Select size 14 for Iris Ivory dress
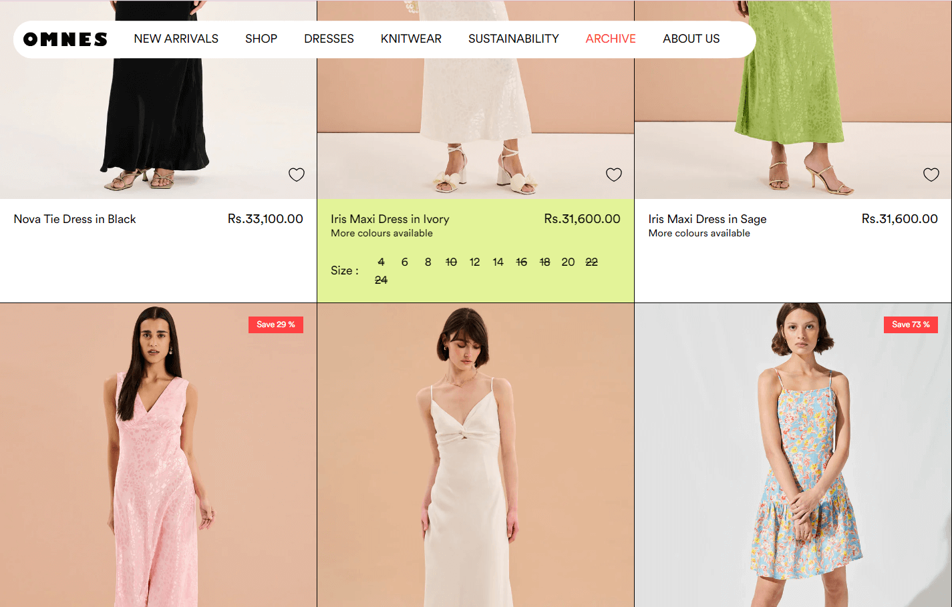The width and height of the screenshot is (952, 607). 498,262
